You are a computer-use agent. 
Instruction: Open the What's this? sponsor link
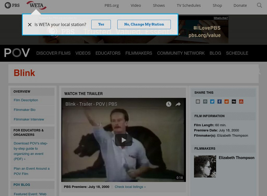(221, 18)
